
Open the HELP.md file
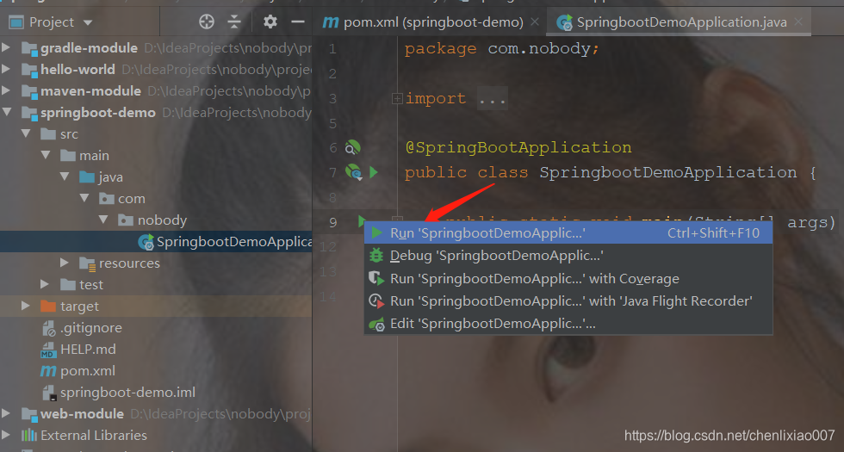88,350
